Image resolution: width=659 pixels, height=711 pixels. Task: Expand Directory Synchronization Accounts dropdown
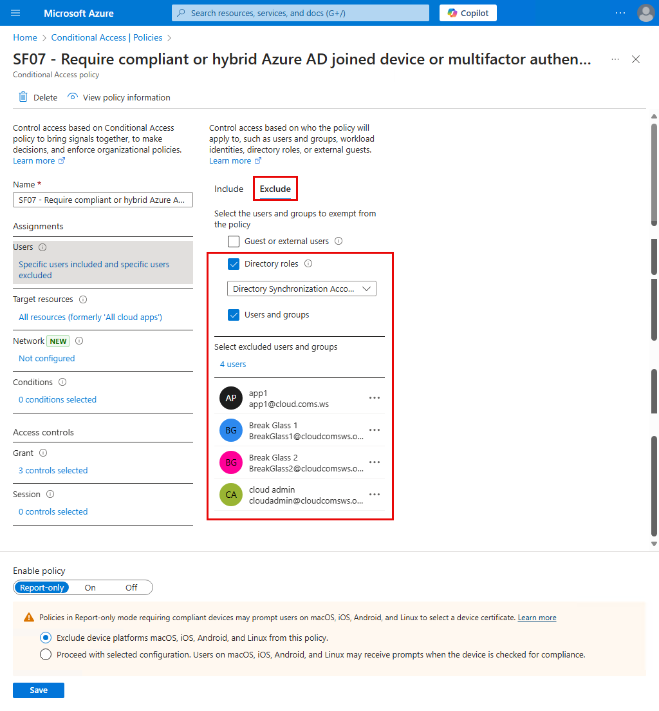(301, 289)
